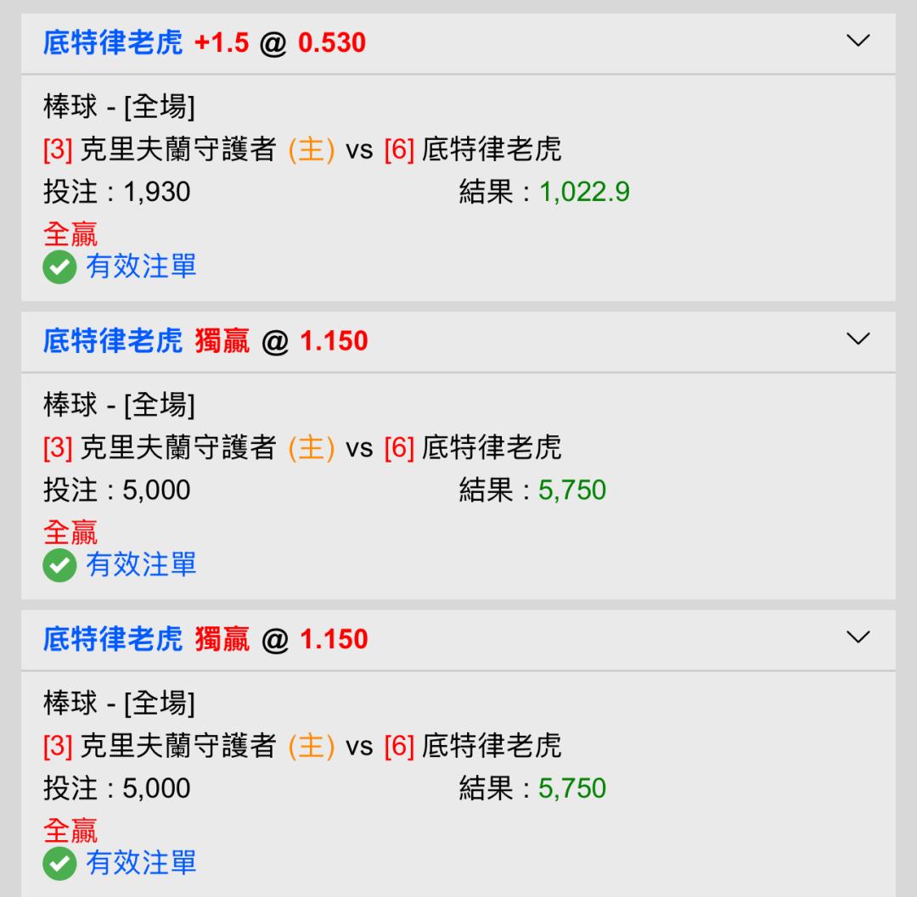
Task: Tap the middle 底特律老虎 獨贏 @ 1.150 header
Action: click(205, 341)
